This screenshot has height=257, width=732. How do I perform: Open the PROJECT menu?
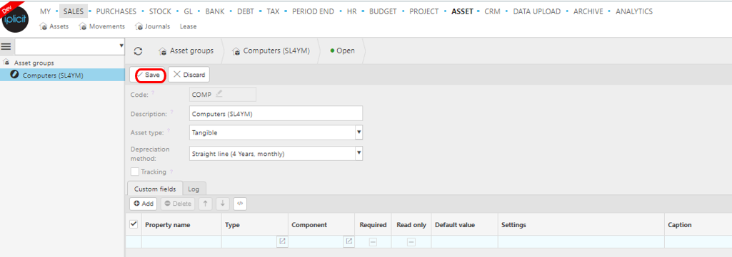pyautogui.click(x=424, y=11)
